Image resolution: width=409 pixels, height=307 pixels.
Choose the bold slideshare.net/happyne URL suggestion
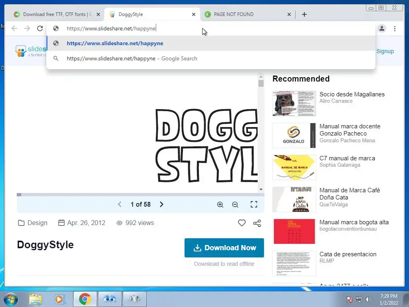point(211,43)
